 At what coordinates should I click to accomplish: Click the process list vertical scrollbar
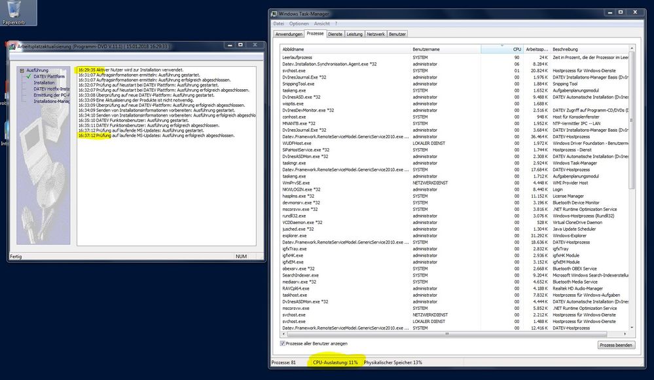632,121
